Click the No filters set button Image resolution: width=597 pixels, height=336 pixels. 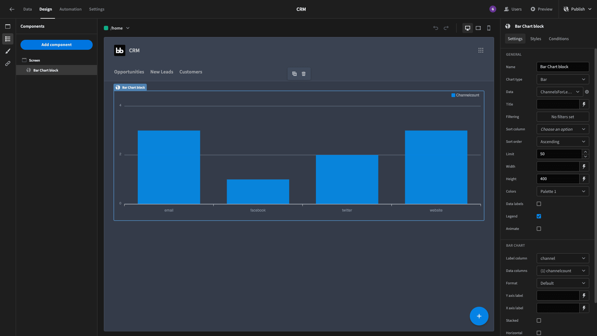click(563, 117)
